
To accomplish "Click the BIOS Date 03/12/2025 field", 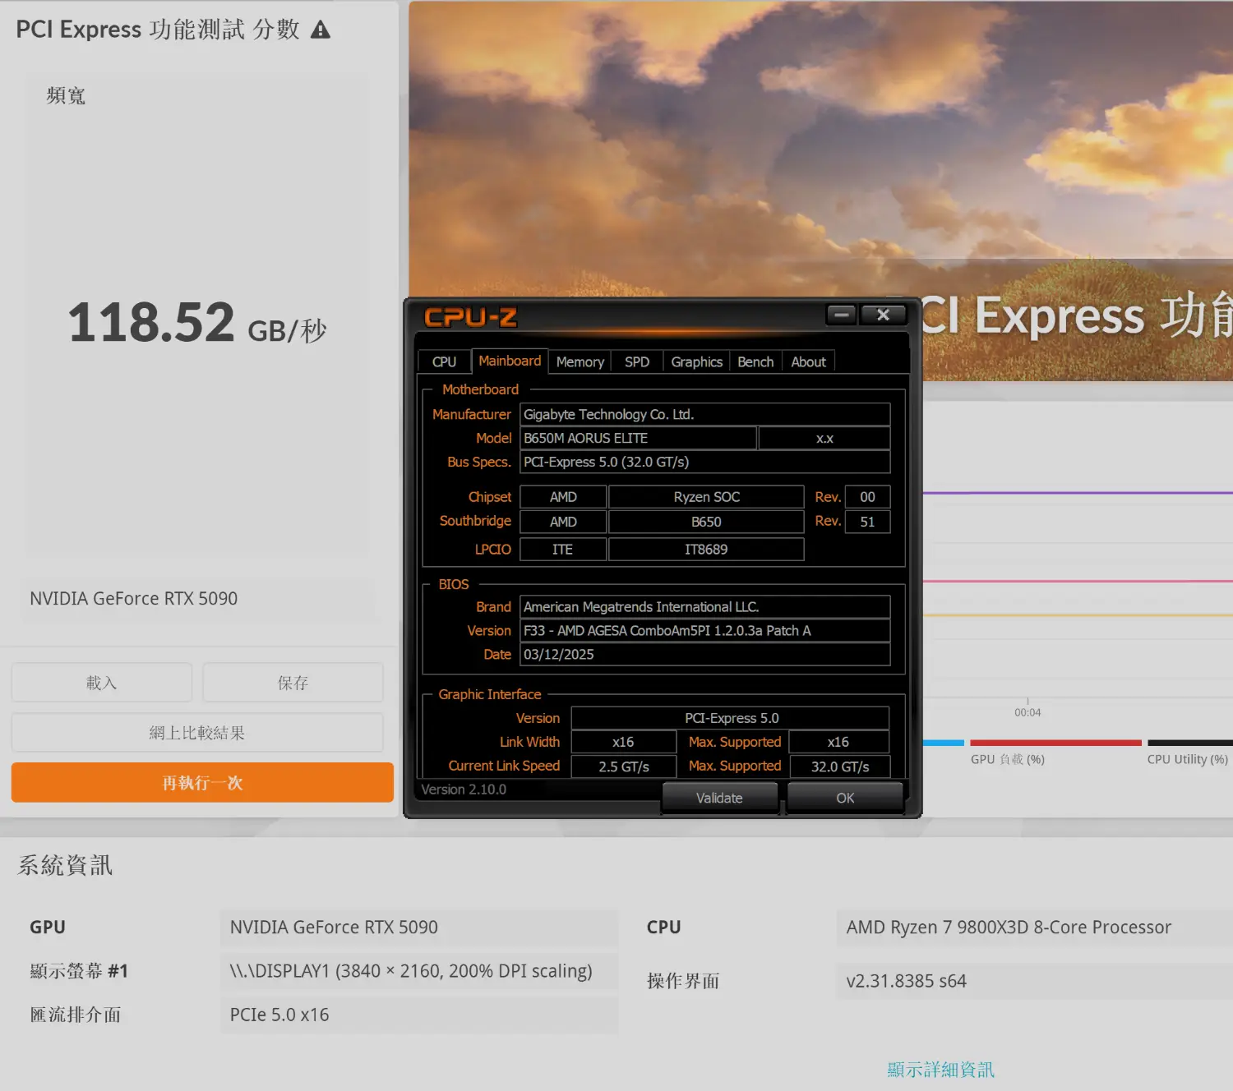I will [x=705, y=655].
